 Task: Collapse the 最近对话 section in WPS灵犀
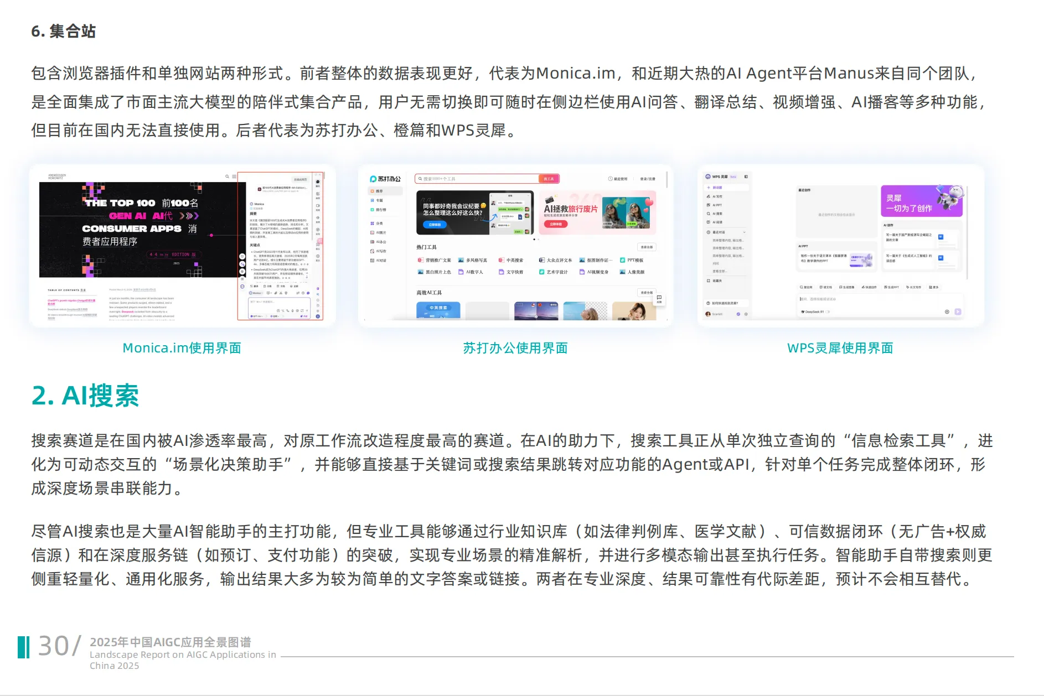pyautogui.click(x=745, y=232)
